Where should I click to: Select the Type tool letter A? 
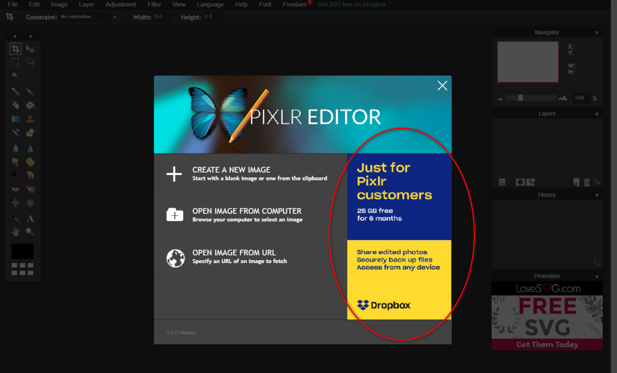pos(30,219)
